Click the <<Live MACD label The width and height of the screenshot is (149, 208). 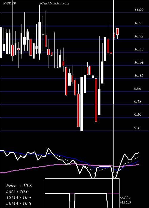[125, 200]
